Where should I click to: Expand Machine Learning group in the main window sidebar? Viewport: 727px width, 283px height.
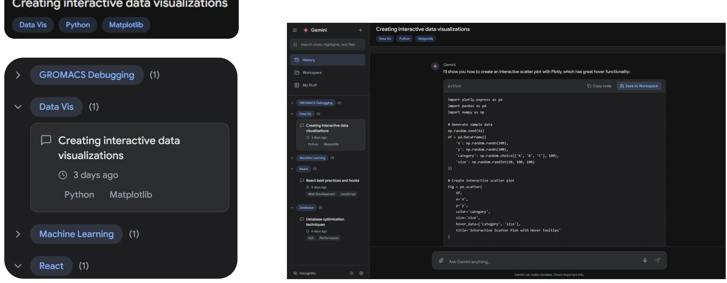tap(292, 158)
